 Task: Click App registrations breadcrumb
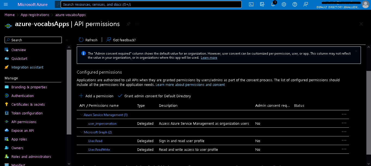[x=35, y=15]
